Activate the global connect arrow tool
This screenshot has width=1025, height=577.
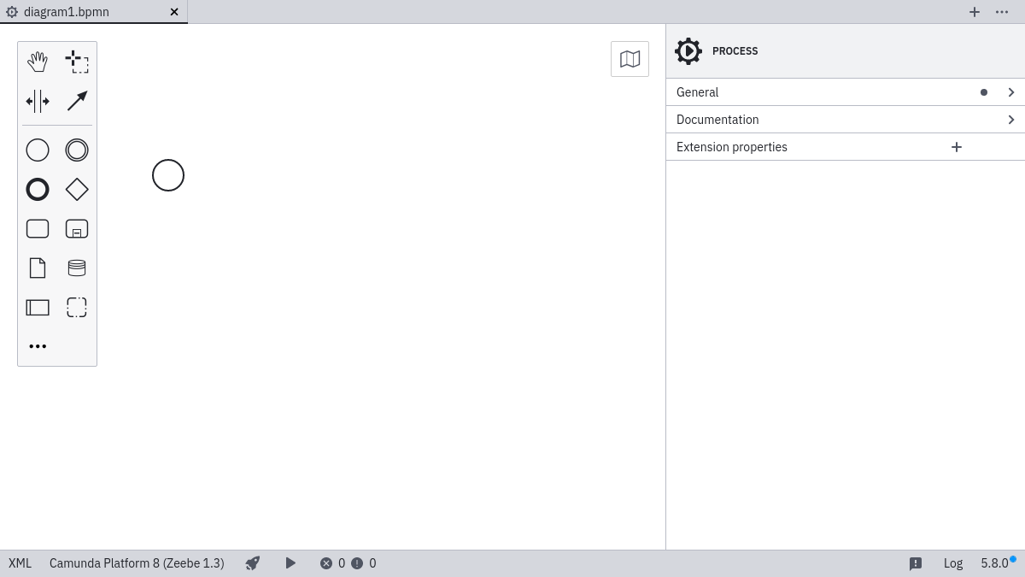[x=77, y=101]
